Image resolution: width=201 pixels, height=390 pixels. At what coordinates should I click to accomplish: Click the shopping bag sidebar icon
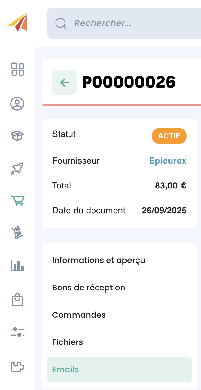click(17, 300)
